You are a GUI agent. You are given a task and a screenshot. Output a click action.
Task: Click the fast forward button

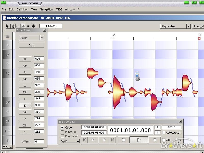[104, 140]
